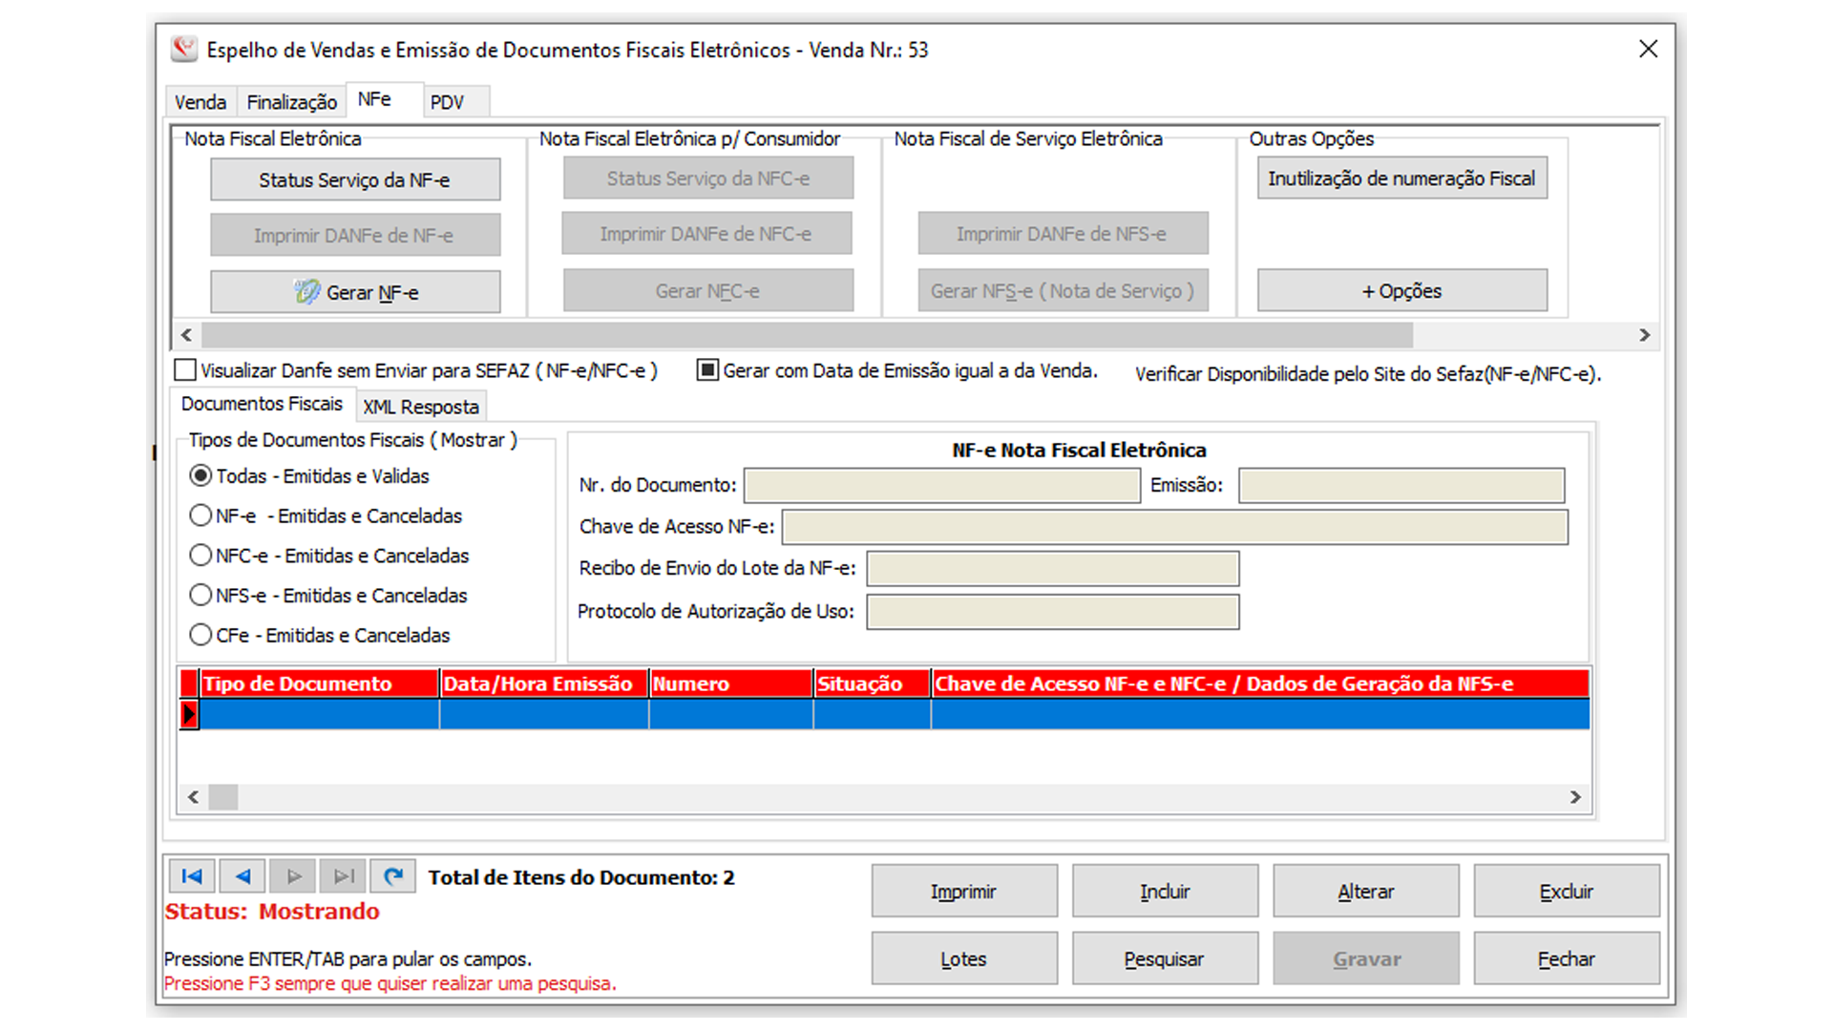Click Data/Hora Emissão column header
Image resolution: width=1833 pixels, height=1031 pixels.
[x=544, y=684]
